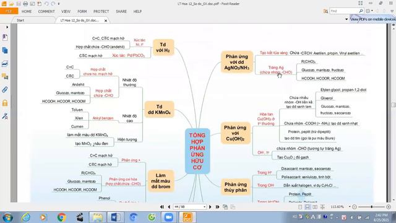Open the Security lock panel icon
The width and height of the screenshot is (396, 223).
click(x=5, y=103)
